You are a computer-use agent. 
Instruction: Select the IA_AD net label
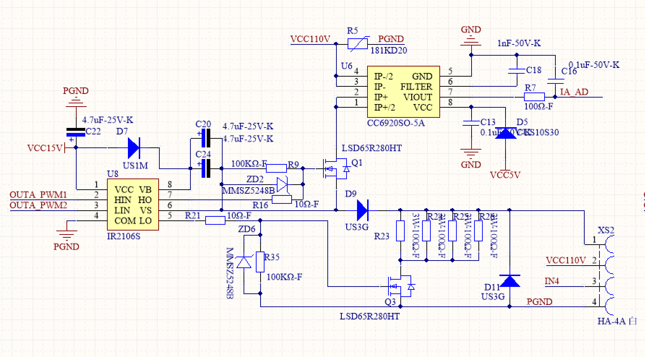tap(574, 92)
